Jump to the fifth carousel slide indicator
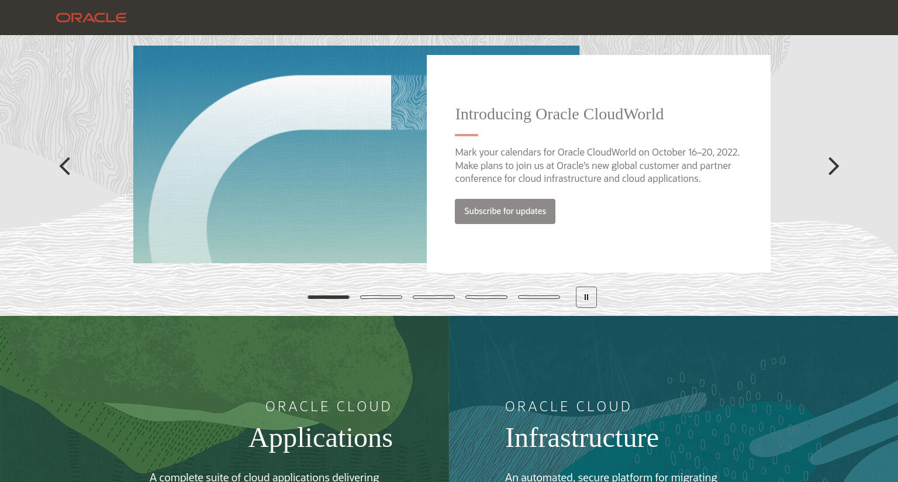Viewport: 898px width, 482px height. [x=539, y=297]
